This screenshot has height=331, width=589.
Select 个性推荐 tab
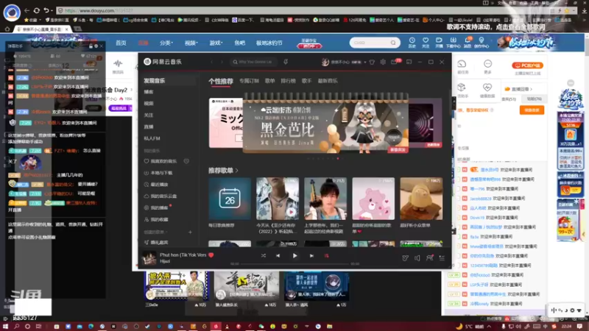pyautogui.click(x=221, y=81)
